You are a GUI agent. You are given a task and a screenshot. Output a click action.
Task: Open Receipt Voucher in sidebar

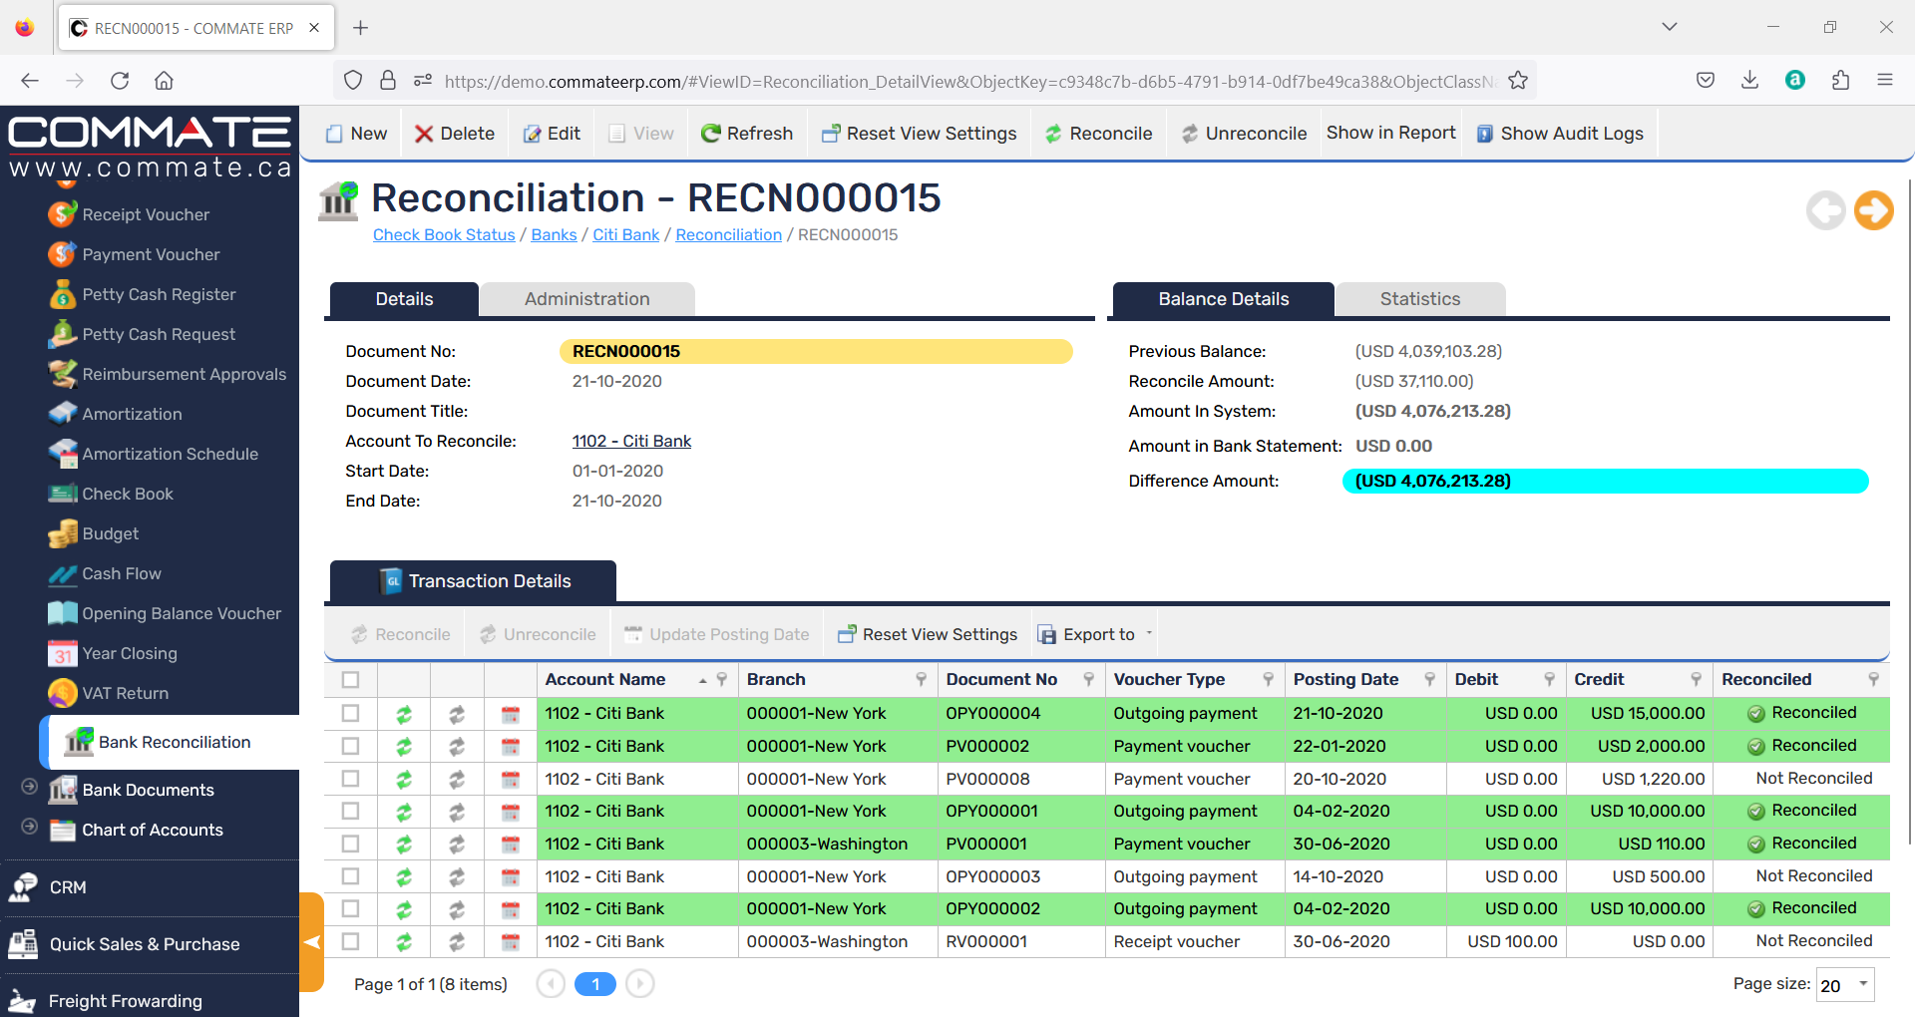[x=146, y=214]
